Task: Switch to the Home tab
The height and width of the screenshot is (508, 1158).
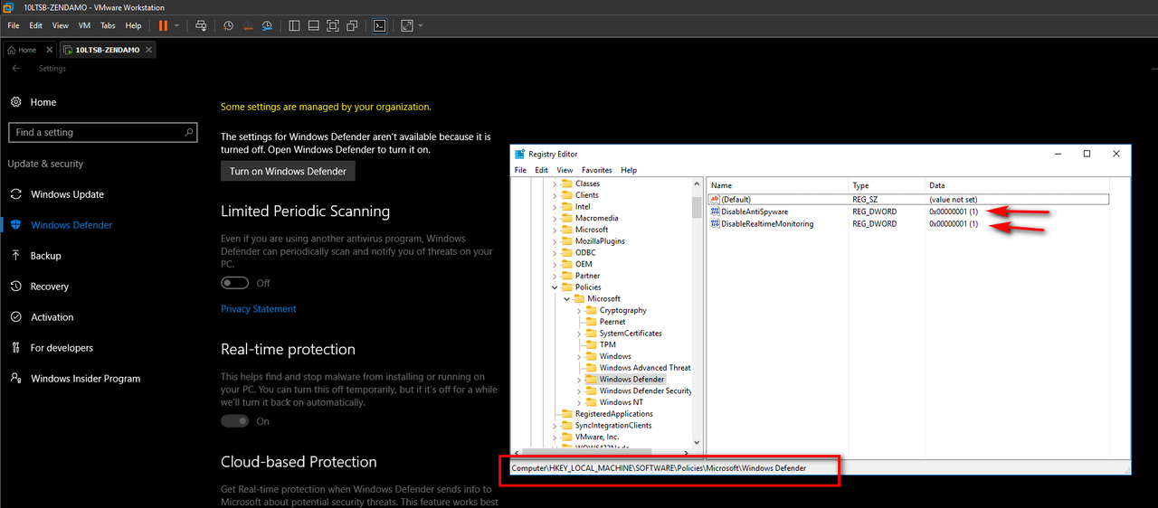Action: [x=22, y=50]
